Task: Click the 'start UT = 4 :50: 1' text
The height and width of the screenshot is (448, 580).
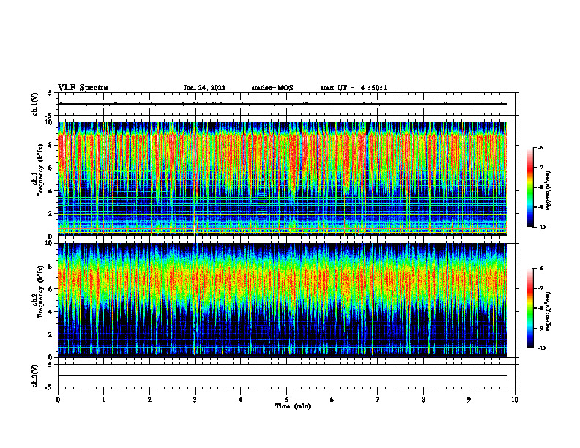Action: pos(354,88)
